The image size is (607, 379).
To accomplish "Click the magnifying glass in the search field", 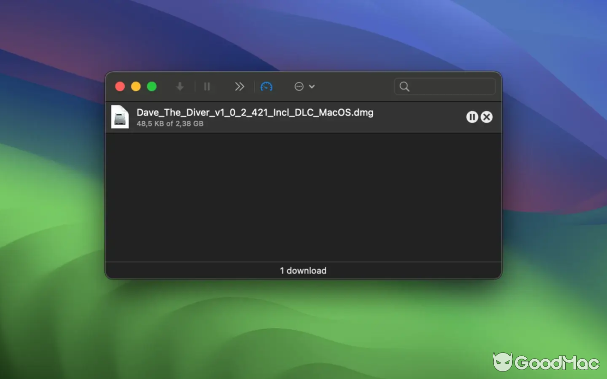I will click(404, 86).
